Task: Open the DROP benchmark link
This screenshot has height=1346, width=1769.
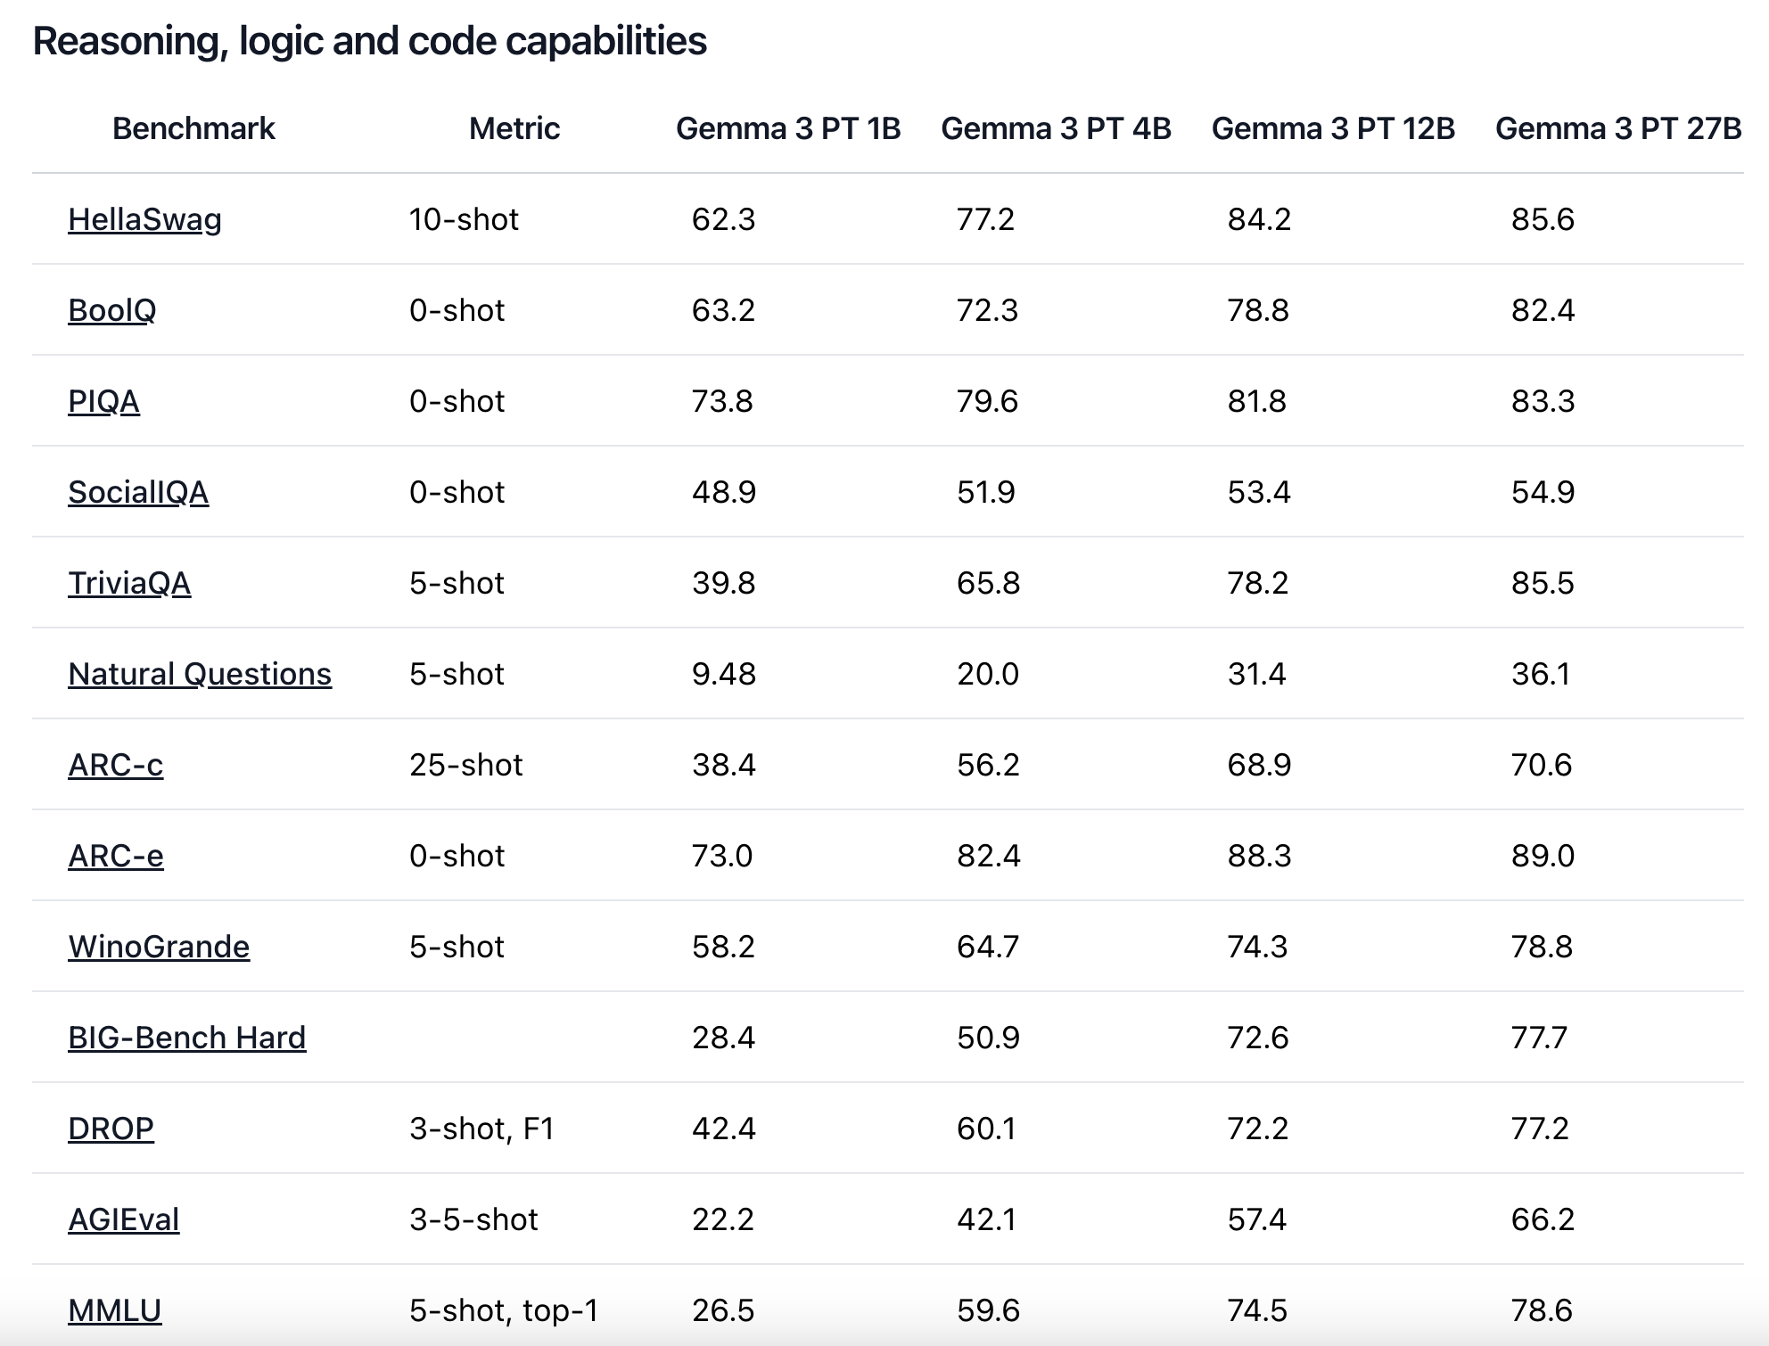Action: 111,1129
